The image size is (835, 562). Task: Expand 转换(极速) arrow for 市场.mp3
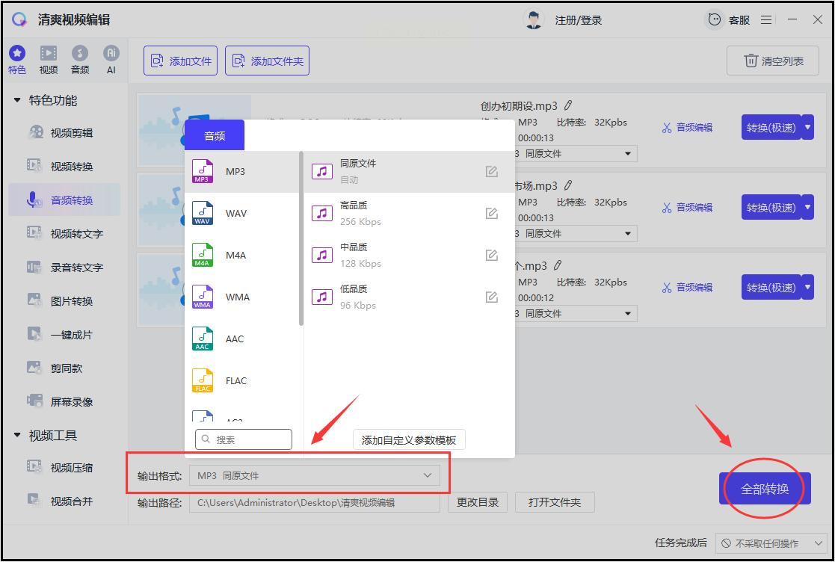[x=808, y=208]
